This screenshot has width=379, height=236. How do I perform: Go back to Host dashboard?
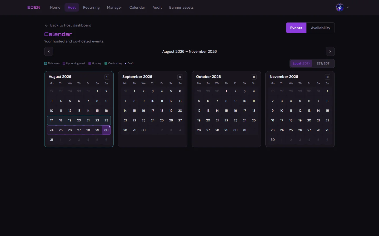pyautogui.click(x=68, y=25)
